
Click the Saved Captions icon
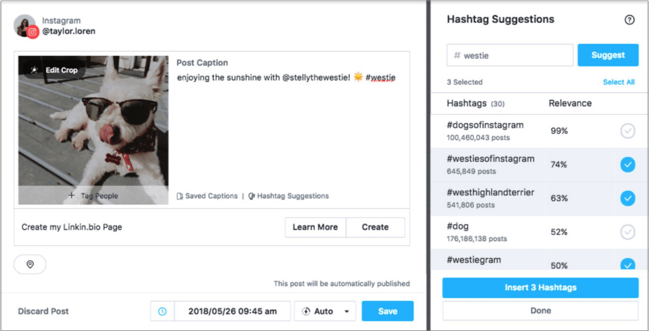coord(180,196)
